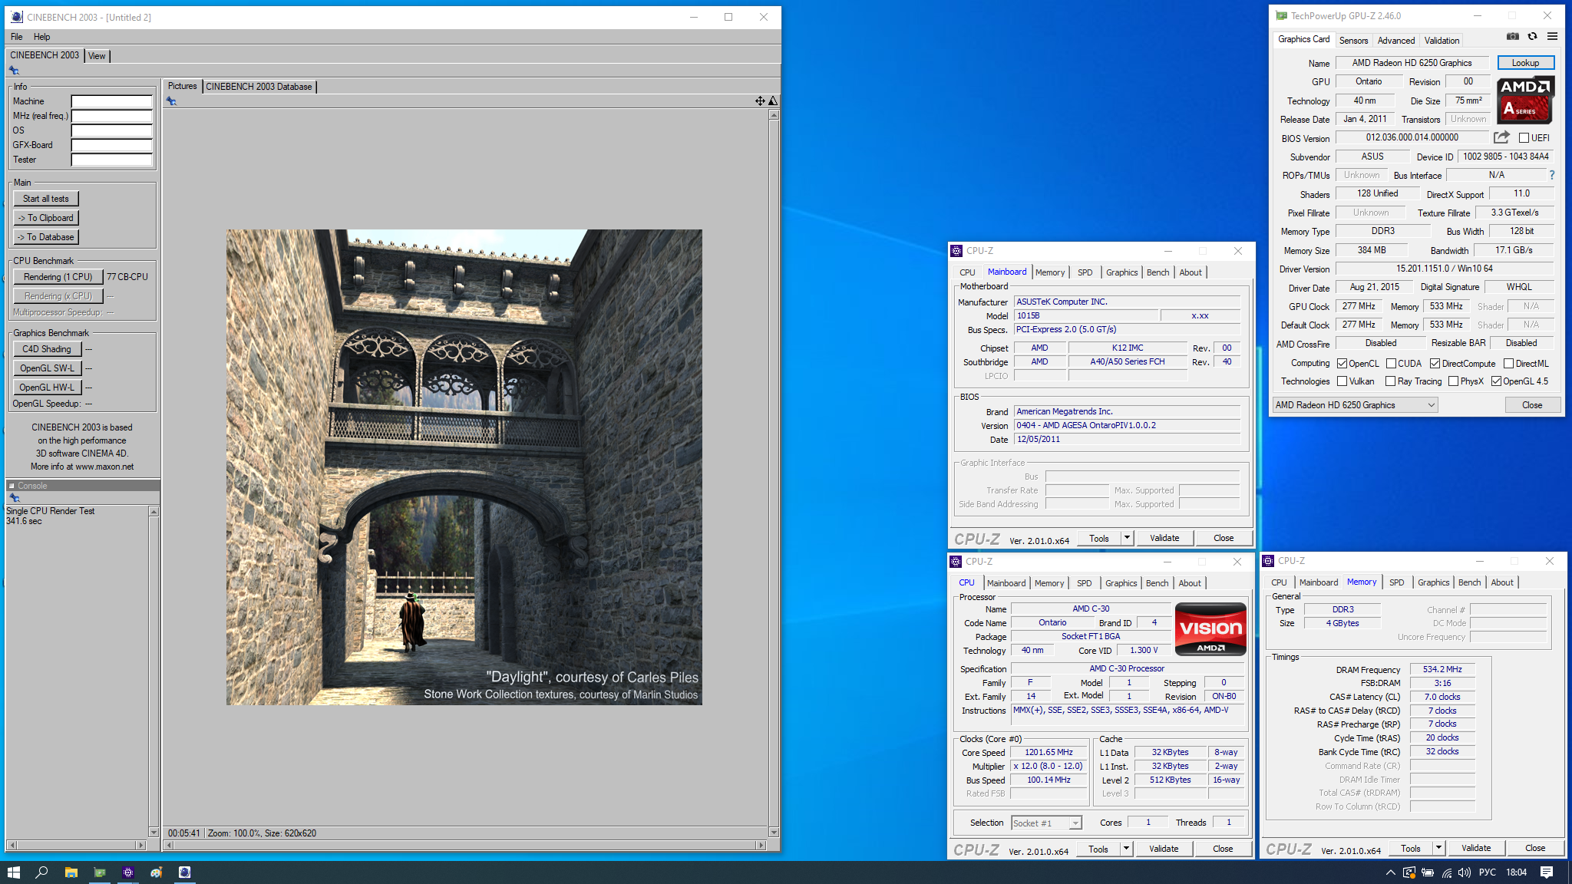Click Validate in the Memory CPU-Z window

[x=1476, y=848]
